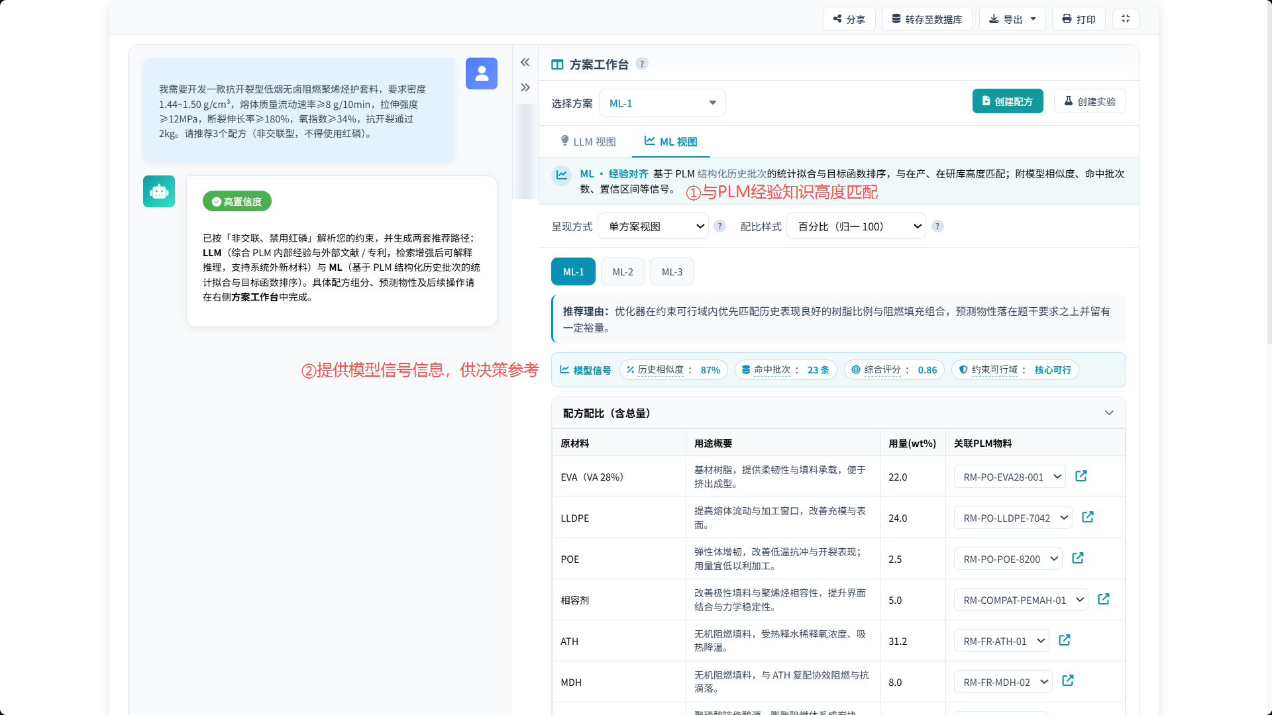Click 用量(wt%) column header
The image size is (1272, 715).
pos(912,444)
